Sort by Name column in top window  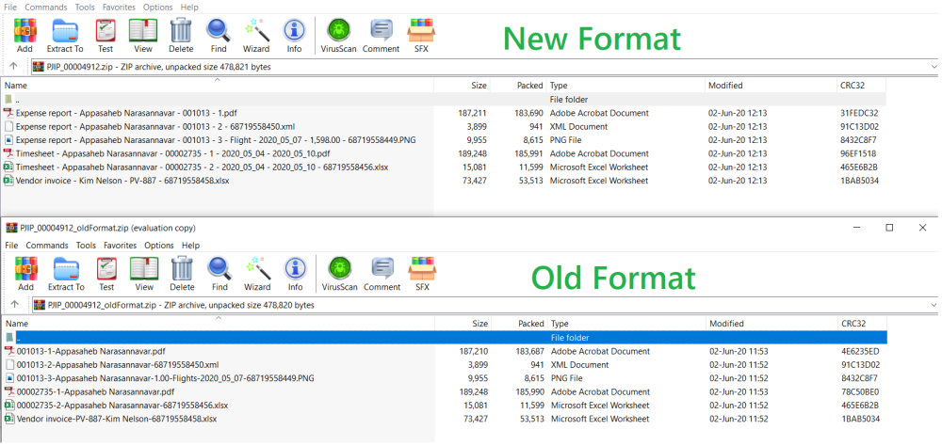coord(217,86)
